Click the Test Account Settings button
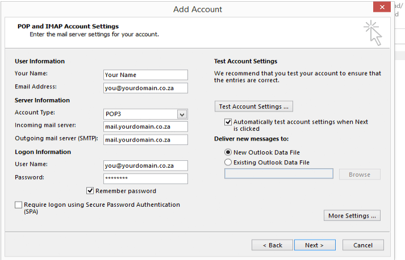This screenshot has width=405, height=260. tap(254, 106)
